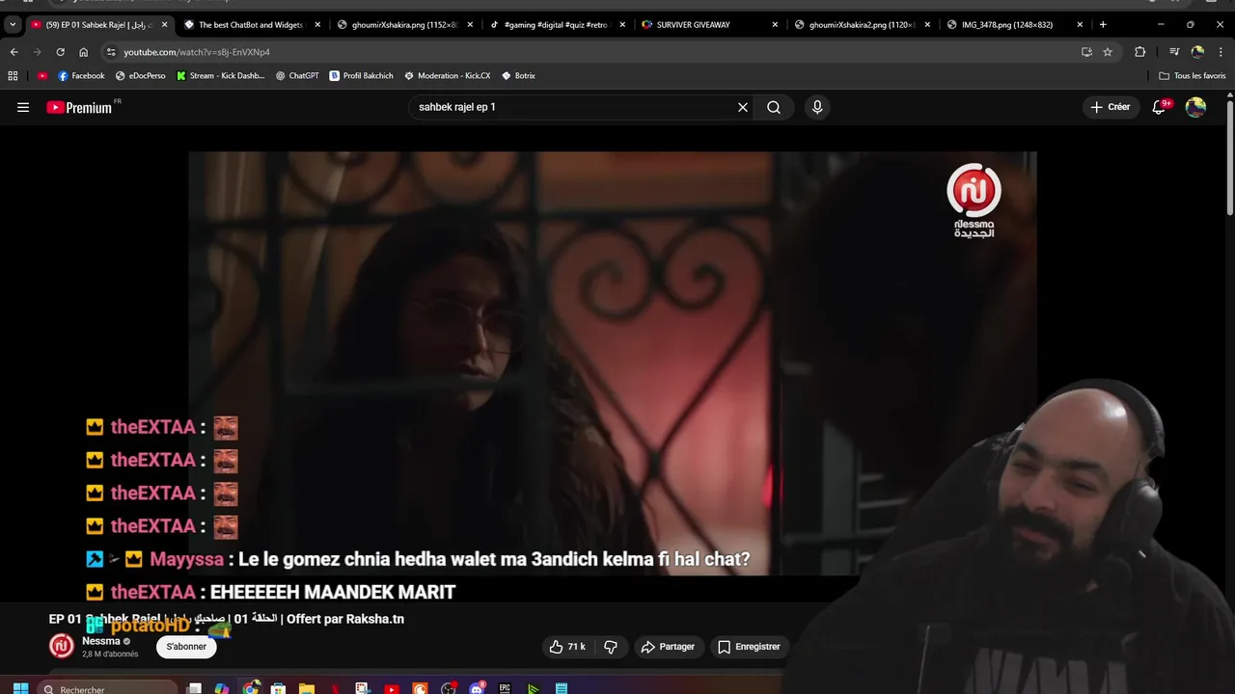Click the Créer button
Screen dimensions: 1235x694
pyautogui.click(x=1110, y=107)
